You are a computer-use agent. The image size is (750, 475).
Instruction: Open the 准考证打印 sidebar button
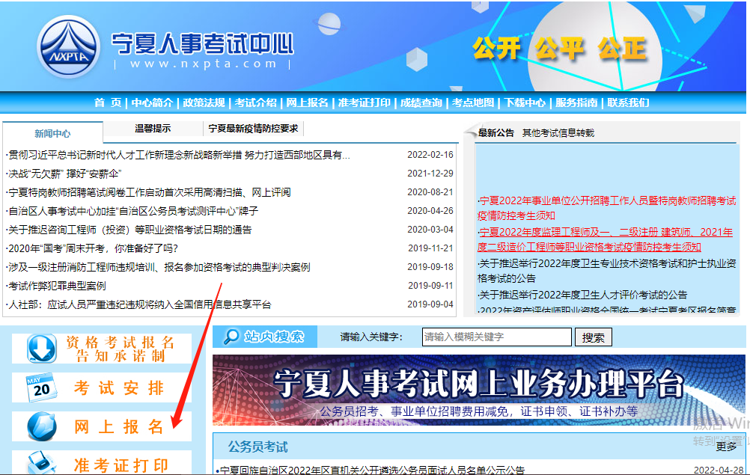102,462
